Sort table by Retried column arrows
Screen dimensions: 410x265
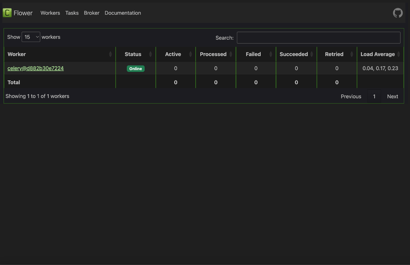click(x=352, y=54)
